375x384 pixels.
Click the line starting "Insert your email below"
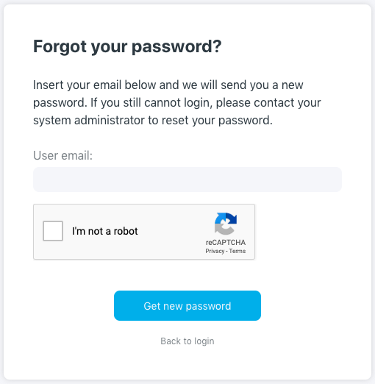tap(168, 85)
